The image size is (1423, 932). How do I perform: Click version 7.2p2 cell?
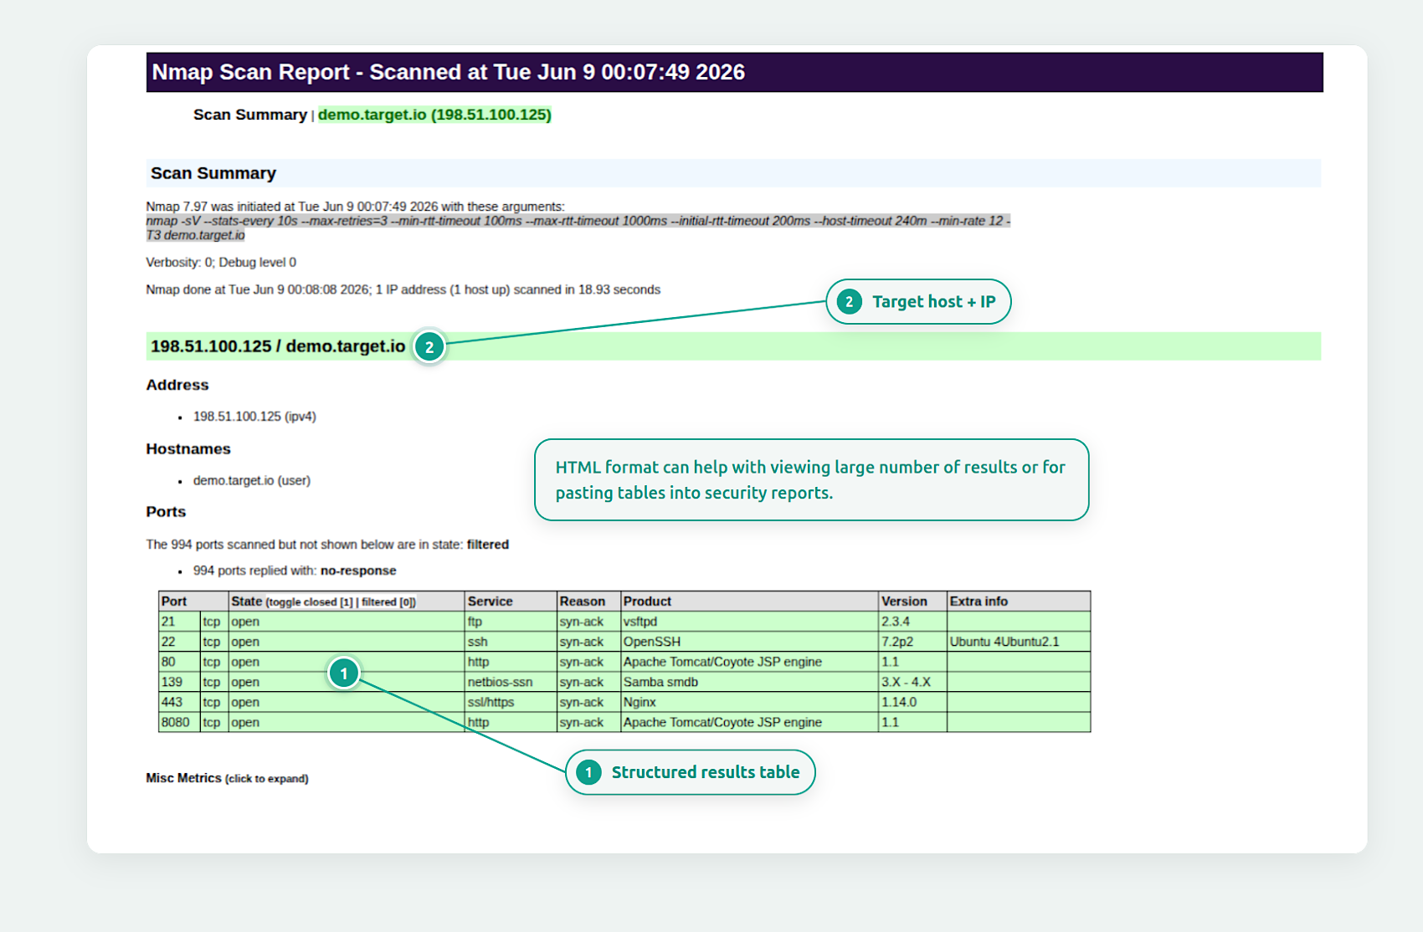tap(912, 642)
